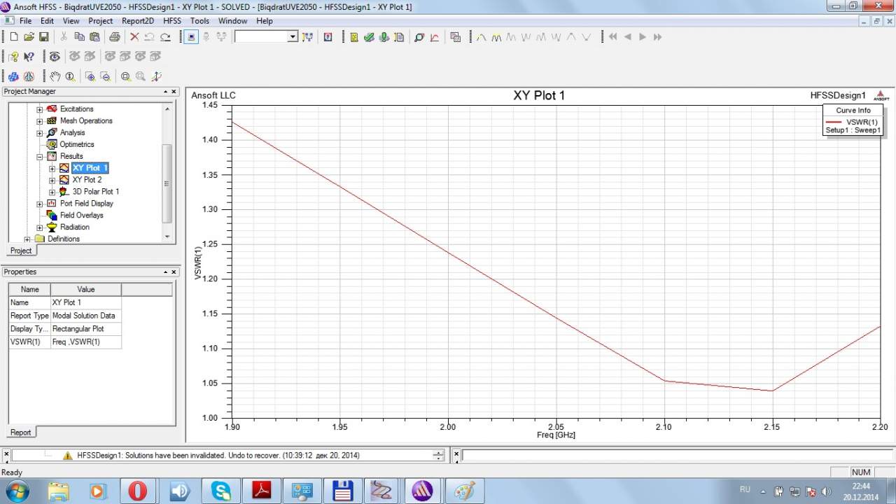
Task: Expand the Radiation tree node
Action: [40, 227]
